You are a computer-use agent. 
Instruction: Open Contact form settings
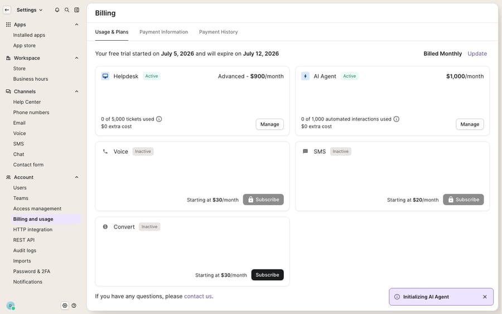click(x=28, y=165)
